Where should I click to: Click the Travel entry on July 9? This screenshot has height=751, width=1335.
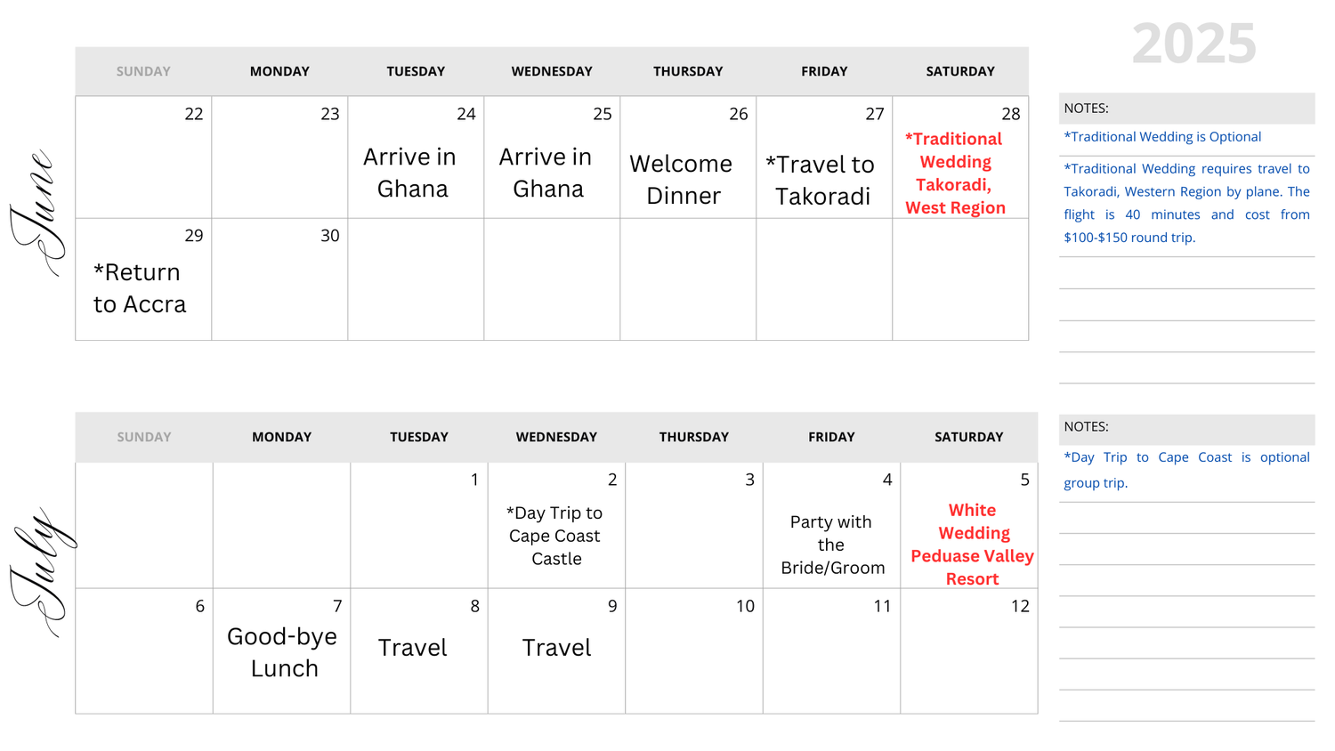click(556, 648)
